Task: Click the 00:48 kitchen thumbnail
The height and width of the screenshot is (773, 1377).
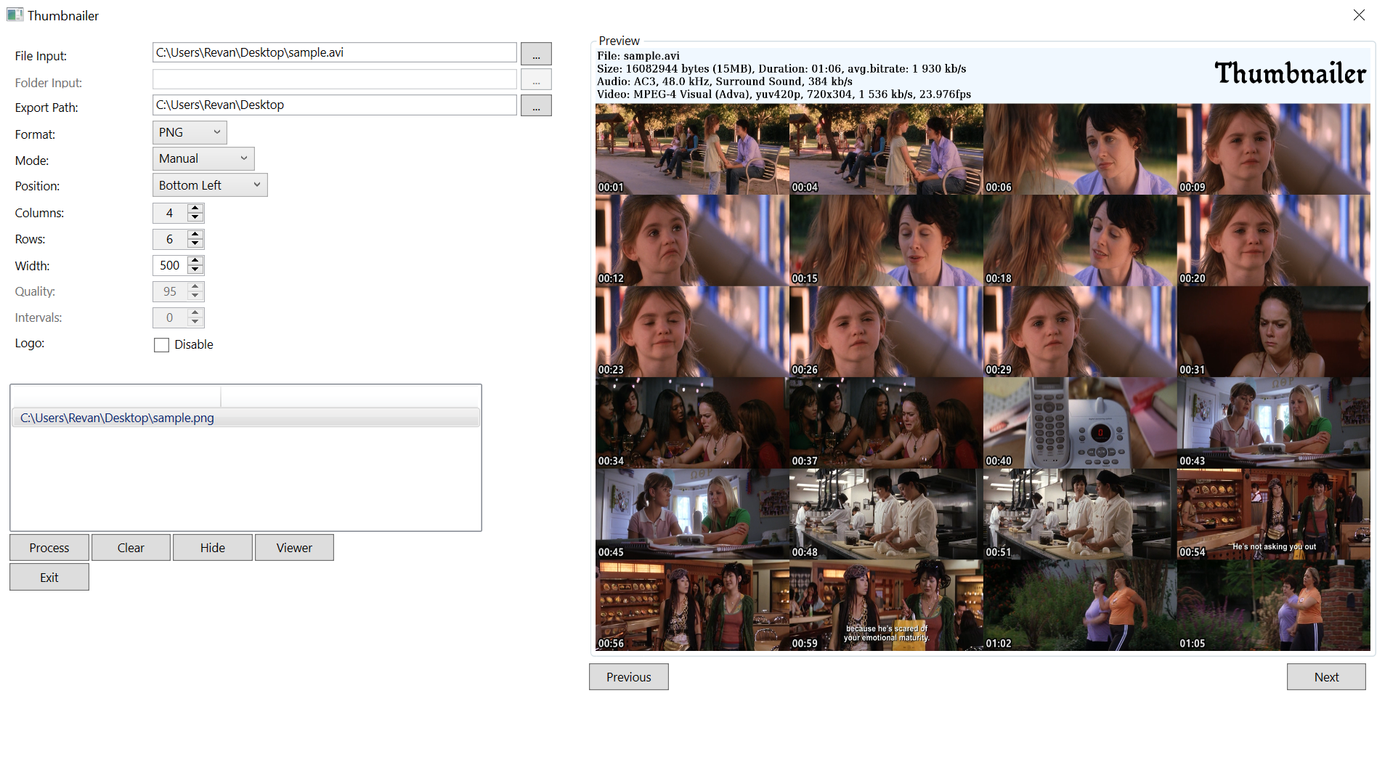Action: click(x=886, y=514)
